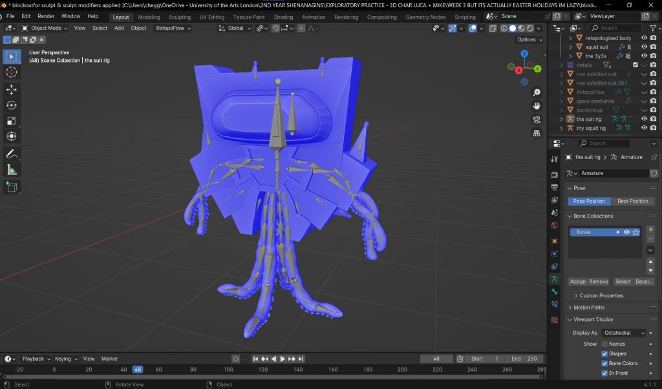This screenshot has width=662, height=389.
Task: Open the World properties tab
Action: [555, 226]
